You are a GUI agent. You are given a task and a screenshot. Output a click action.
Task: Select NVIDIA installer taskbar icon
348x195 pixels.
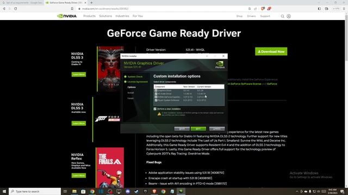point(181,191)
